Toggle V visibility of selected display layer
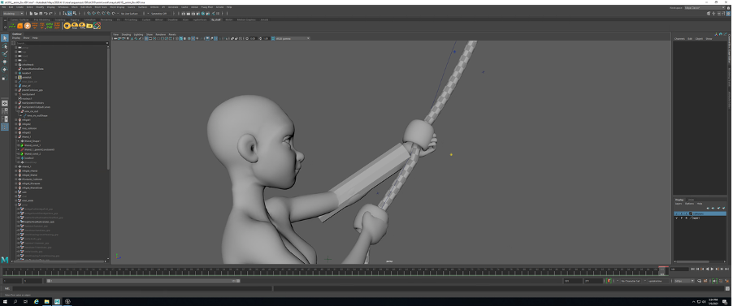 (x=676, y=213)
